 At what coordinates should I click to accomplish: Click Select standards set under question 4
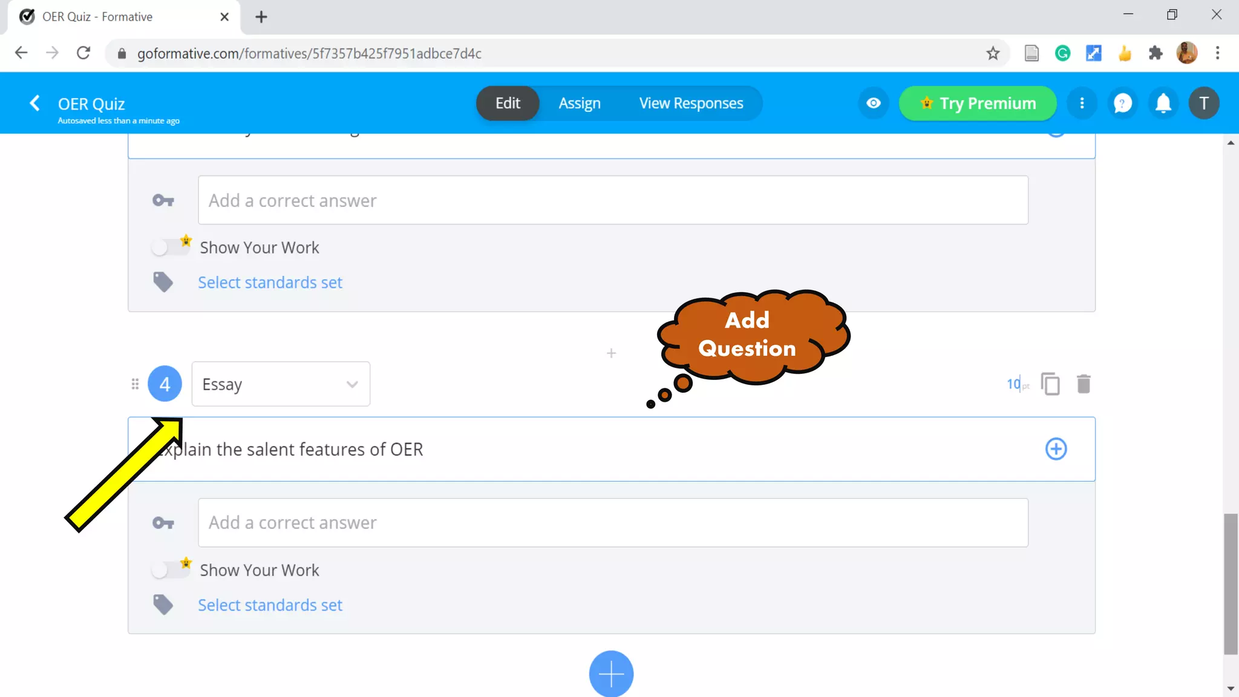[x=270, y=605]
